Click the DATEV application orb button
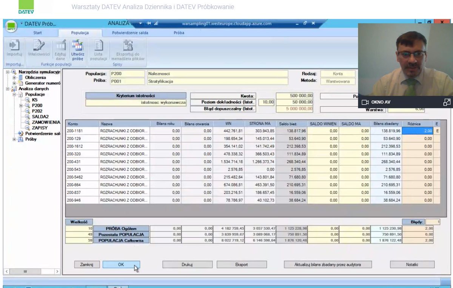This screenshot has width=453, height=288. pos(12,26)
